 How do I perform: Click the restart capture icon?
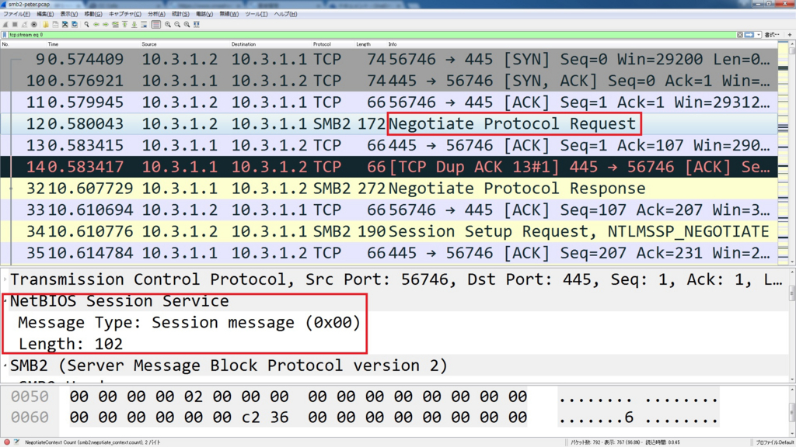pyautogui.click(x=24, y=24)
